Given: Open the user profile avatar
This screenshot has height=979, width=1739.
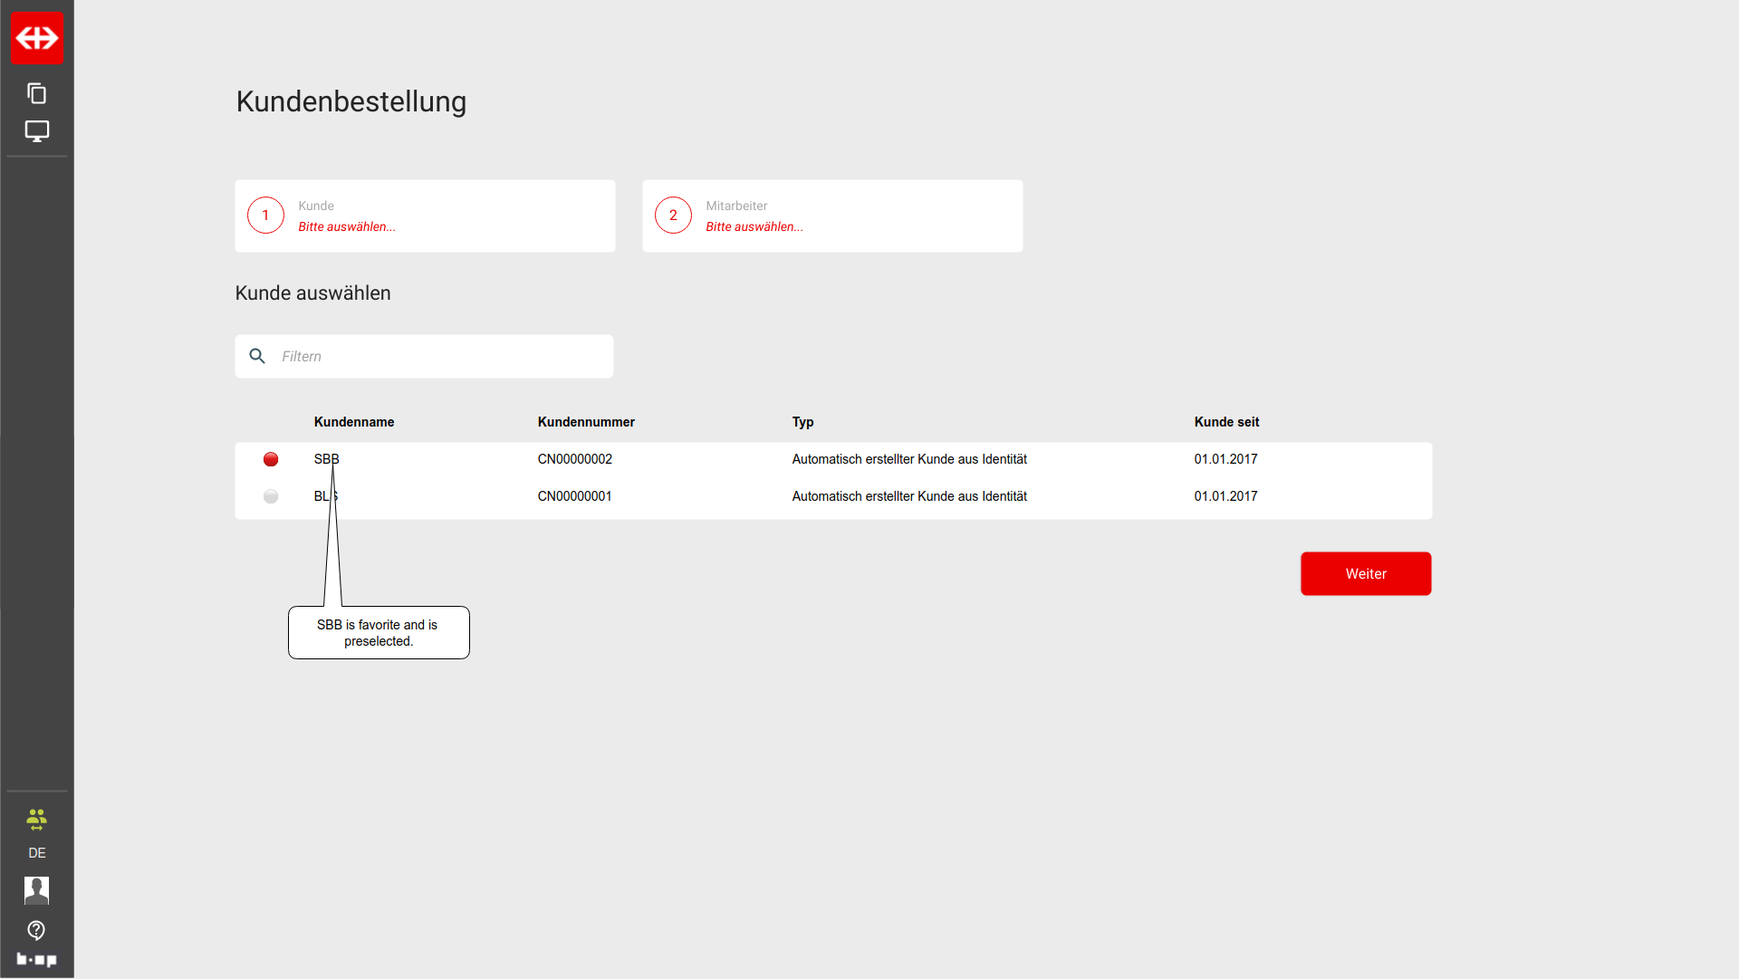Looking at the screenshot, I should 37,890.
